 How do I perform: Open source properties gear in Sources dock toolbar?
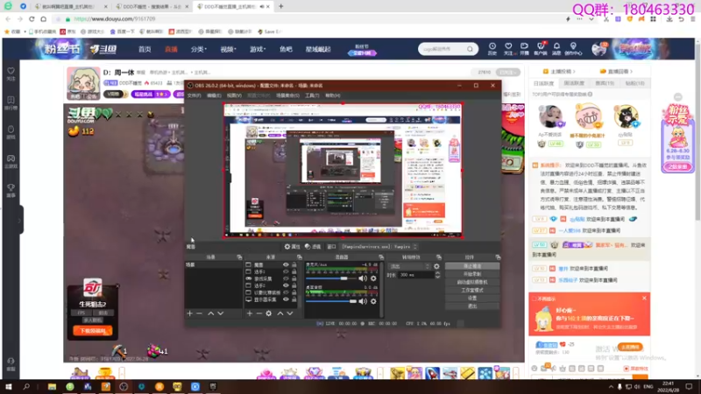click(269, 313)
